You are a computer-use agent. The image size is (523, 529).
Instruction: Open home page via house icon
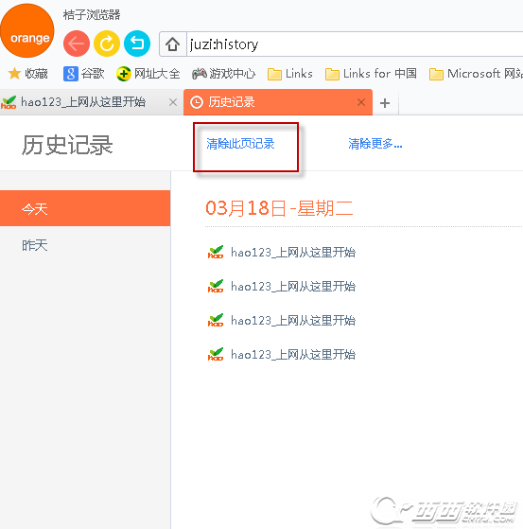(x=173, y=44)
